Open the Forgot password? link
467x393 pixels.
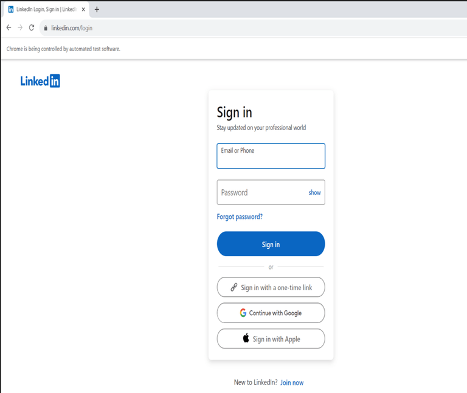tap(240, 217)
